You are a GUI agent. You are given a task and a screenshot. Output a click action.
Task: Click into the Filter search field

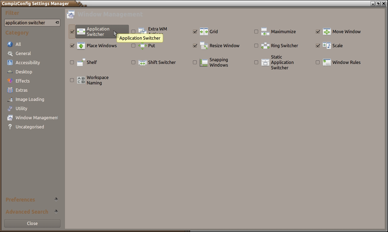click(x=29, y=23)
